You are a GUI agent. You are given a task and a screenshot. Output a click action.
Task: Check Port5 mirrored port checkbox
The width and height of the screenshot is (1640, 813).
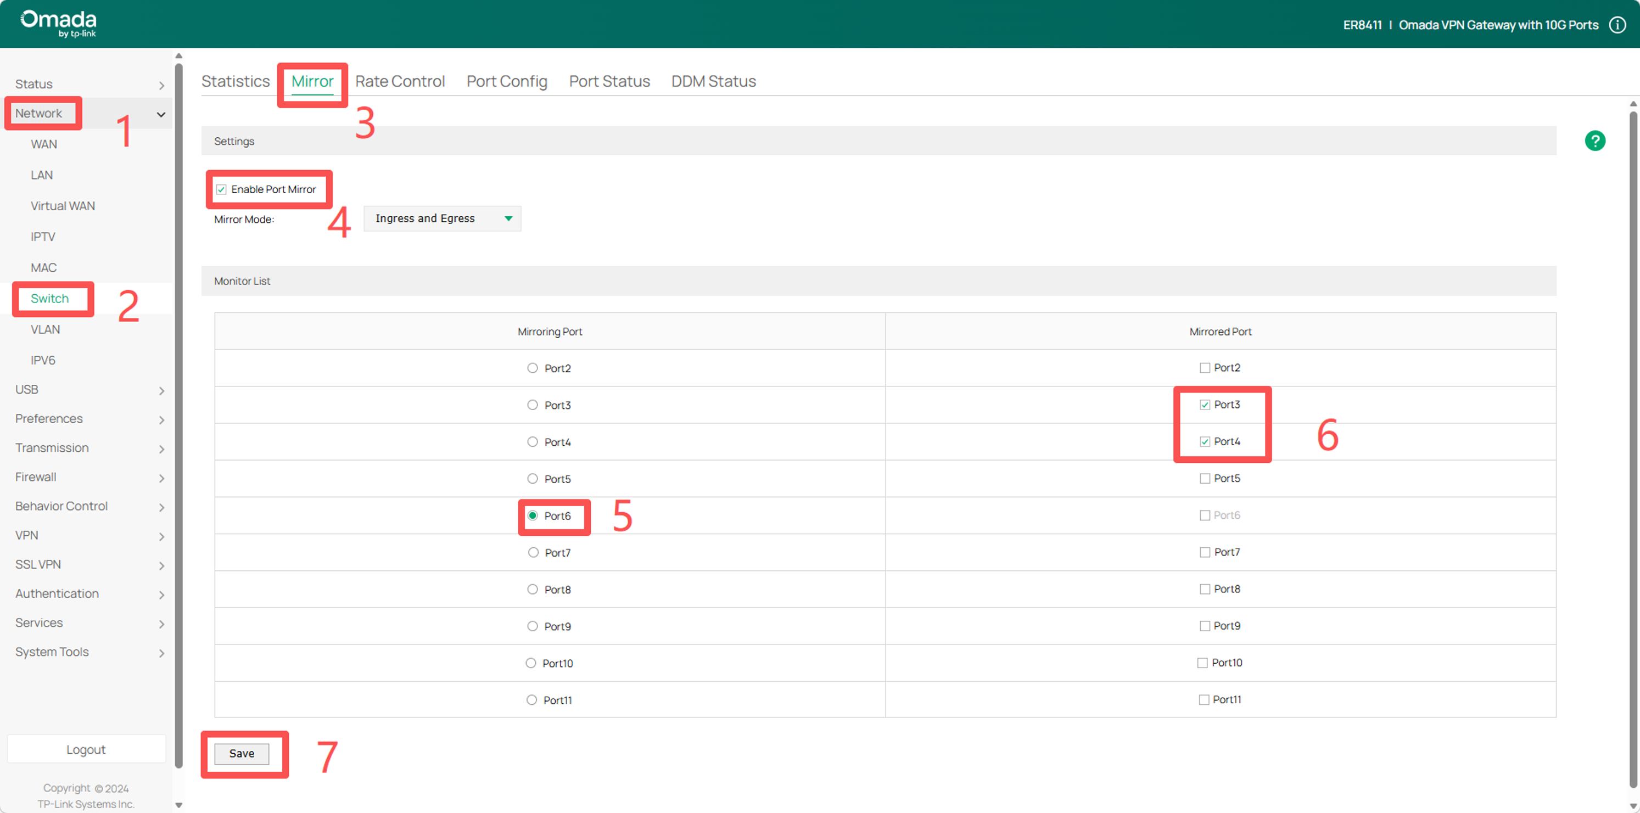click(x=1205, y=479)
